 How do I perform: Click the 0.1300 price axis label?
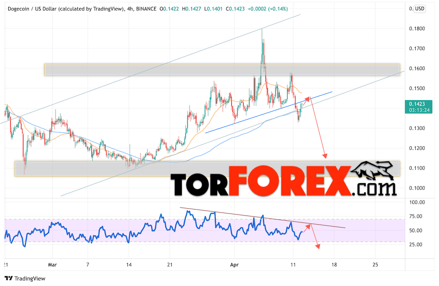coord(417,128)
